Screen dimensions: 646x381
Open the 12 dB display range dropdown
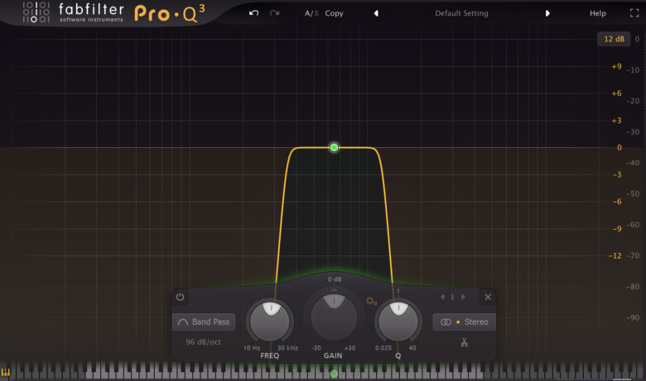pyautogui.click(x=614, y=39)
